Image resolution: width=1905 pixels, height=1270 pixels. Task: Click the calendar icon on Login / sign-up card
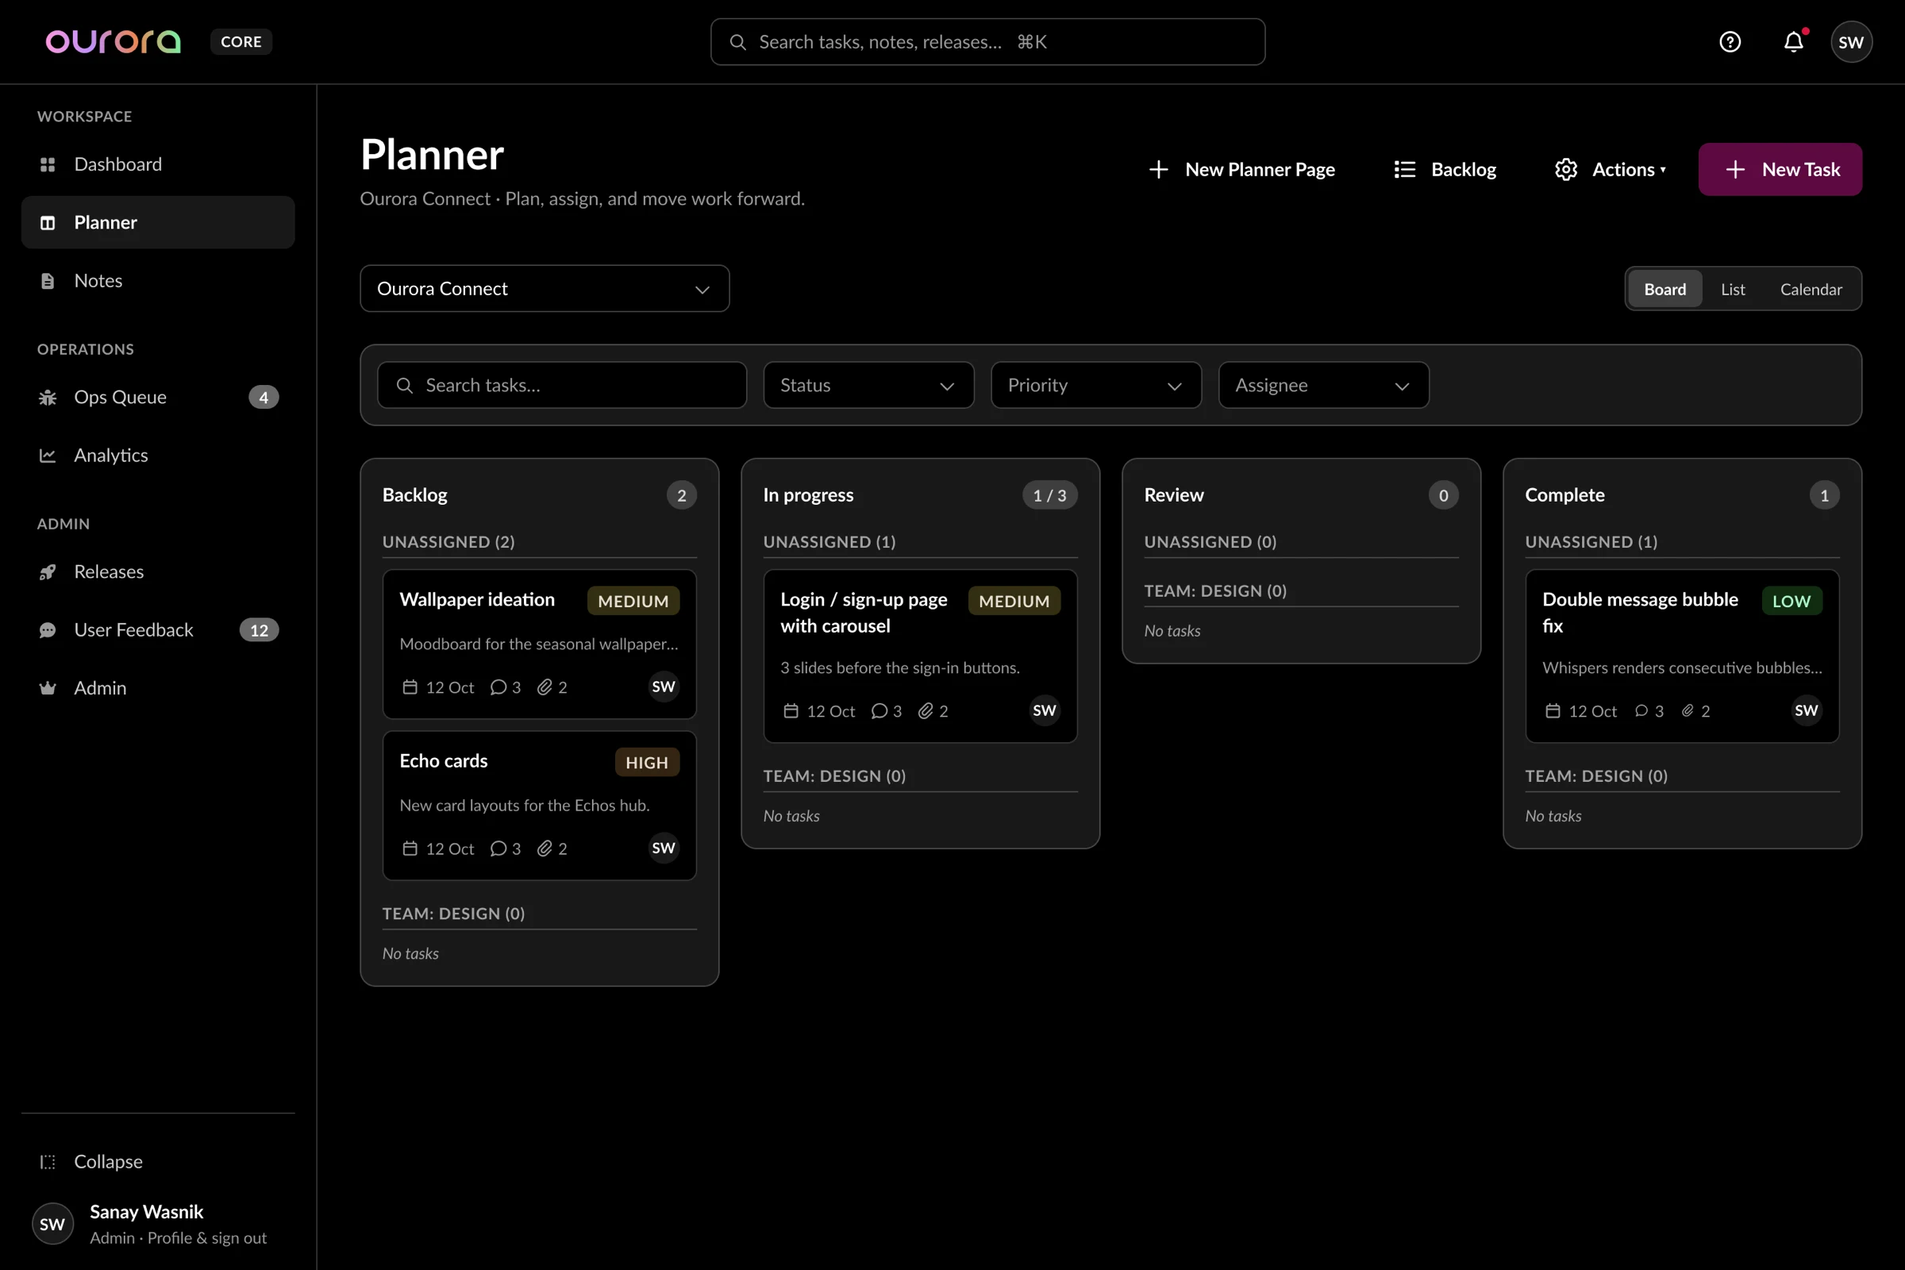[x=791, y=710]
